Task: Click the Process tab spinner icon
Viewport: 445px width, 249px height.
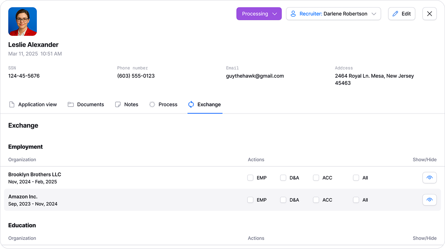Action: tap(152, 104)
